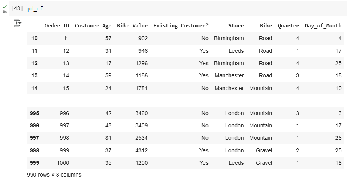Click the green cell execution checkmark

[5, 7]
